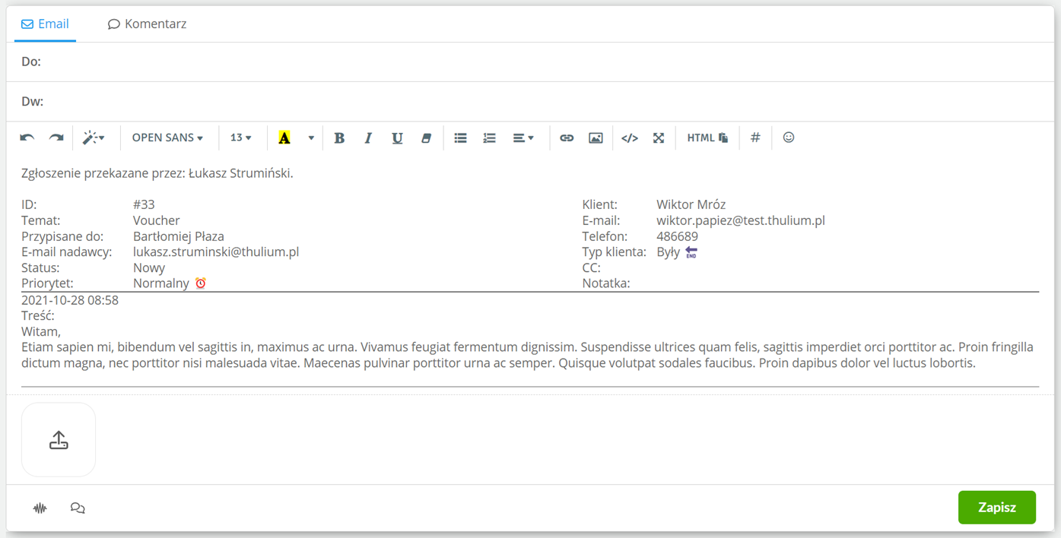1061x538 pixels.
Task: Insert a picture
Action: tap(596, 138)
